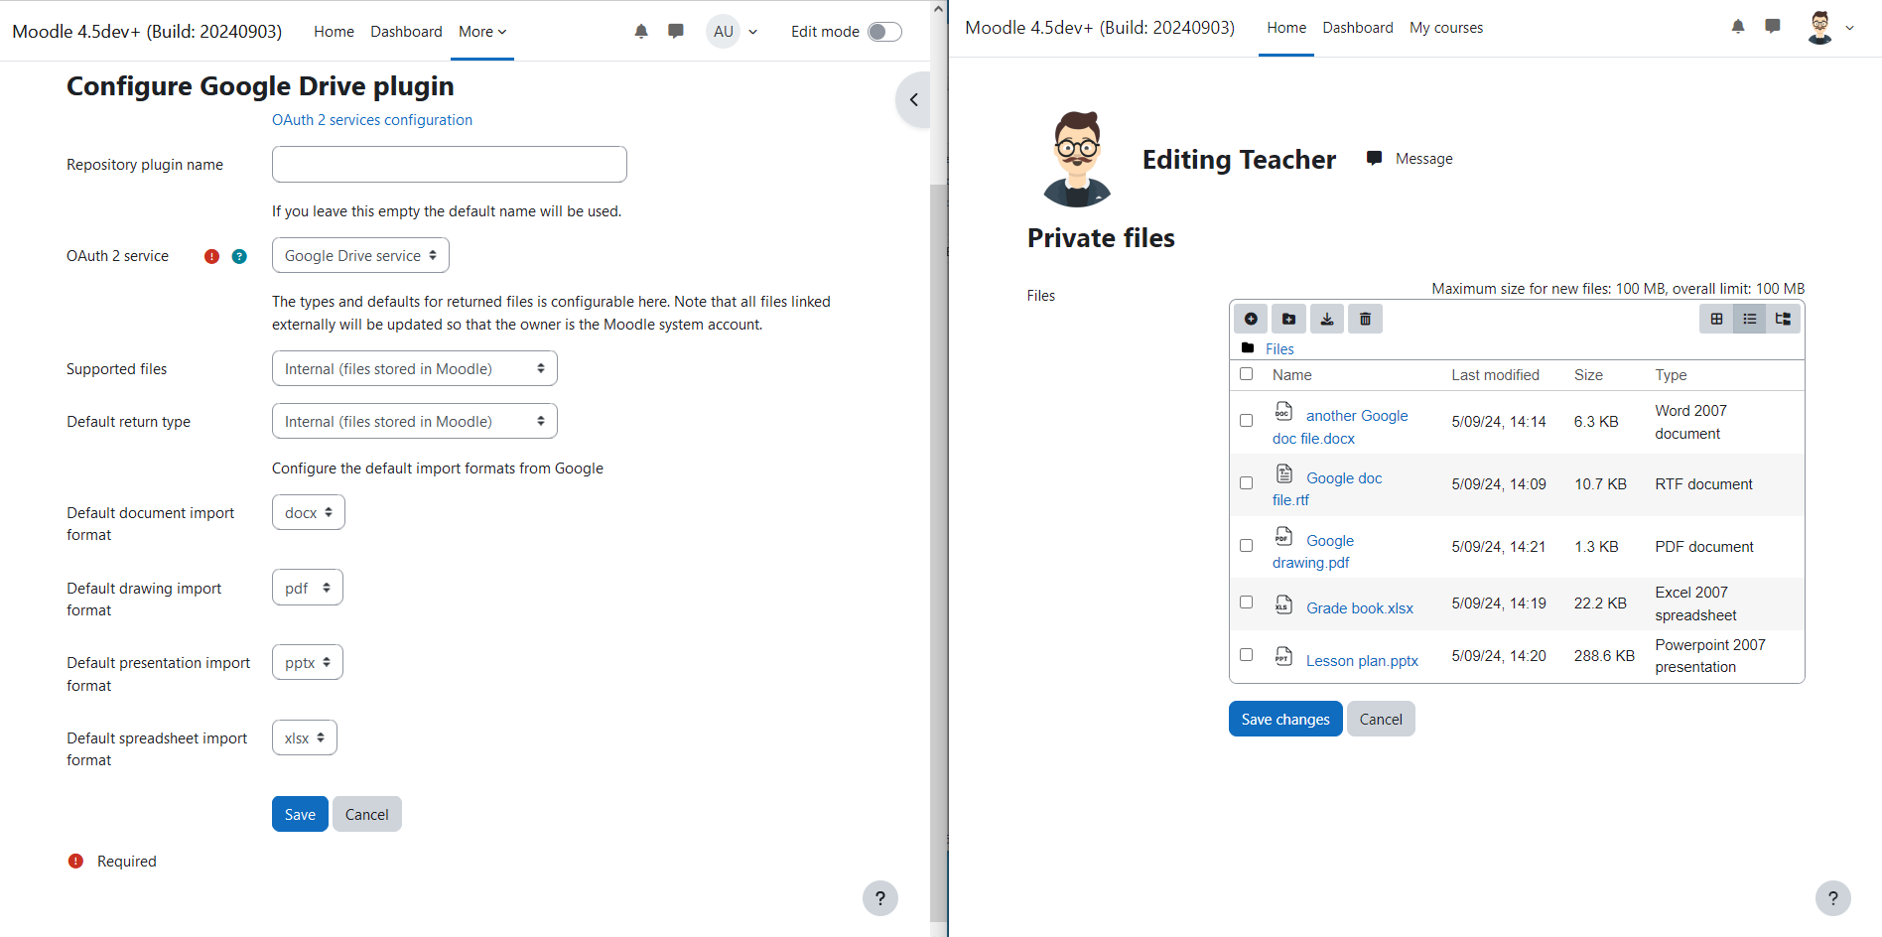1882x937 pixels.
Task: Click the teacher avatar in right header
Action: point(1819,28)
